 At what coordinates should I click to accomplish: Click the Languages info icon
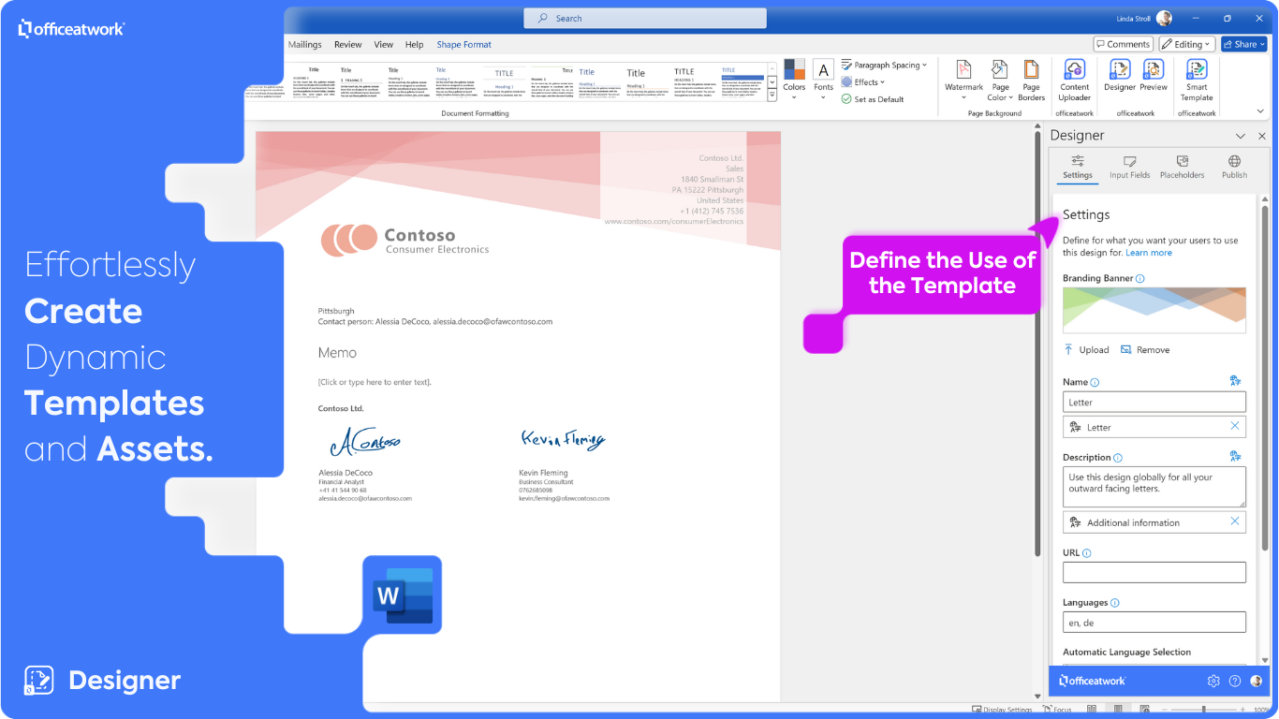pyautogui.click(x=1115, y=603)
